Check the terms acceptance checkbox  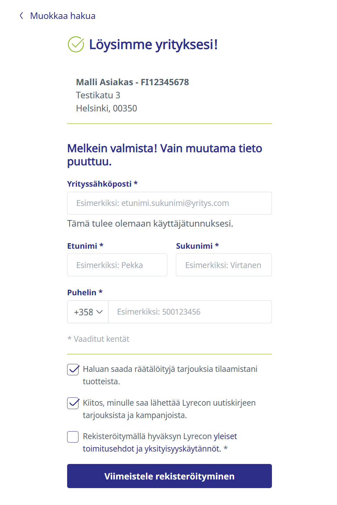[73, 437]
